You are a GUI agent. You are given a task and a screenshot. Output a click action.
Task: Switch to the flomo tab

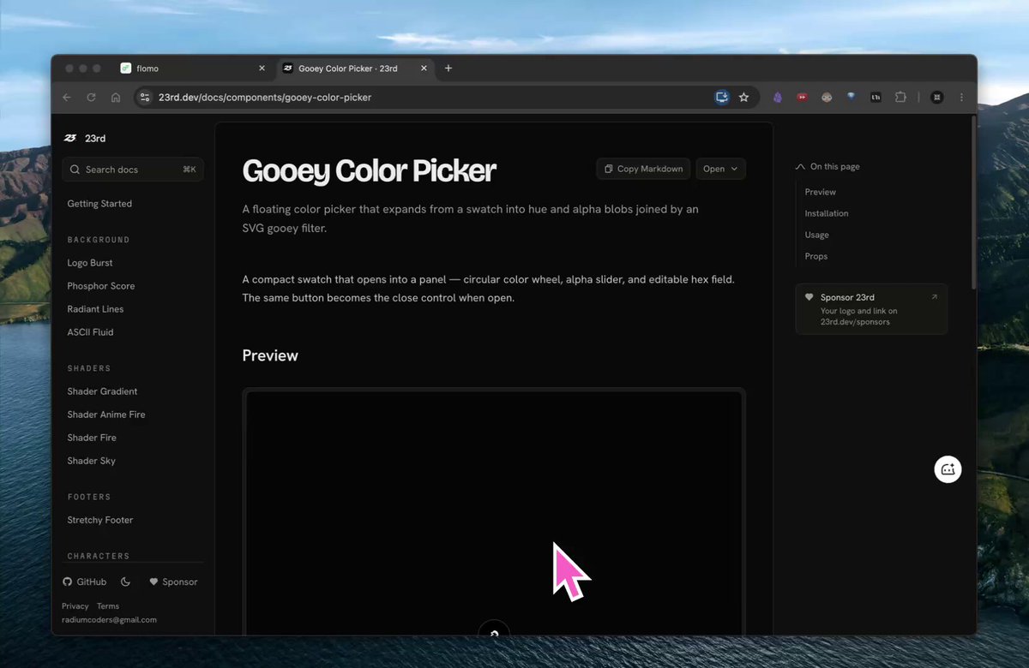(193, 69)
